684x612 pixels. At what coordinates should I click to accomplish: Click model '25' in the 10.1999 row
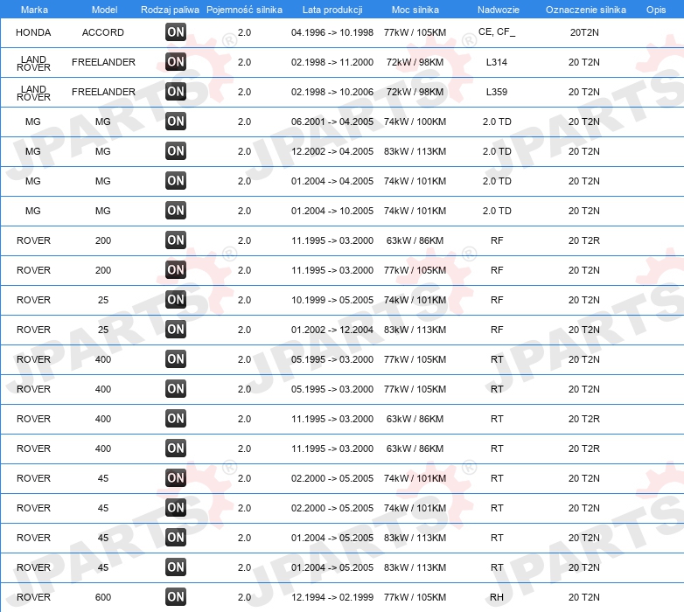103,300
